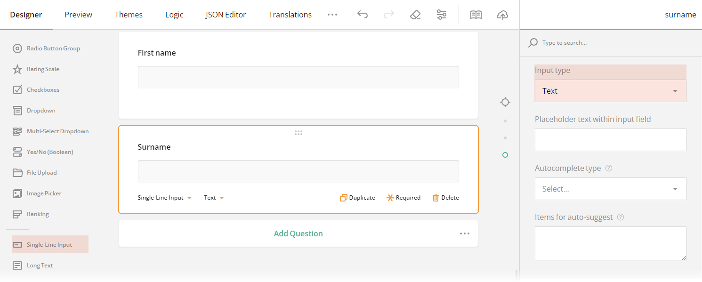The height and width of the screenshot is (282, 702).
Task: Duplicate the Surname question
Action: (357, 197)
